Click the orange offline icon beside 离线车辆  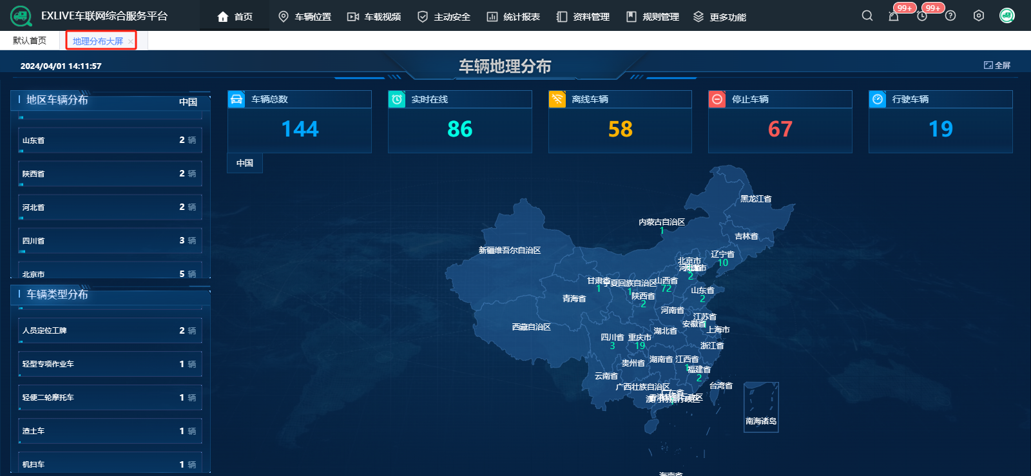coord(557,99)
